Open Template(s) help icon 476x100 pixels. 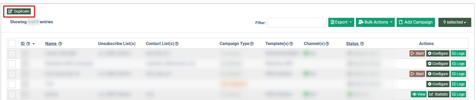[291, 44]
